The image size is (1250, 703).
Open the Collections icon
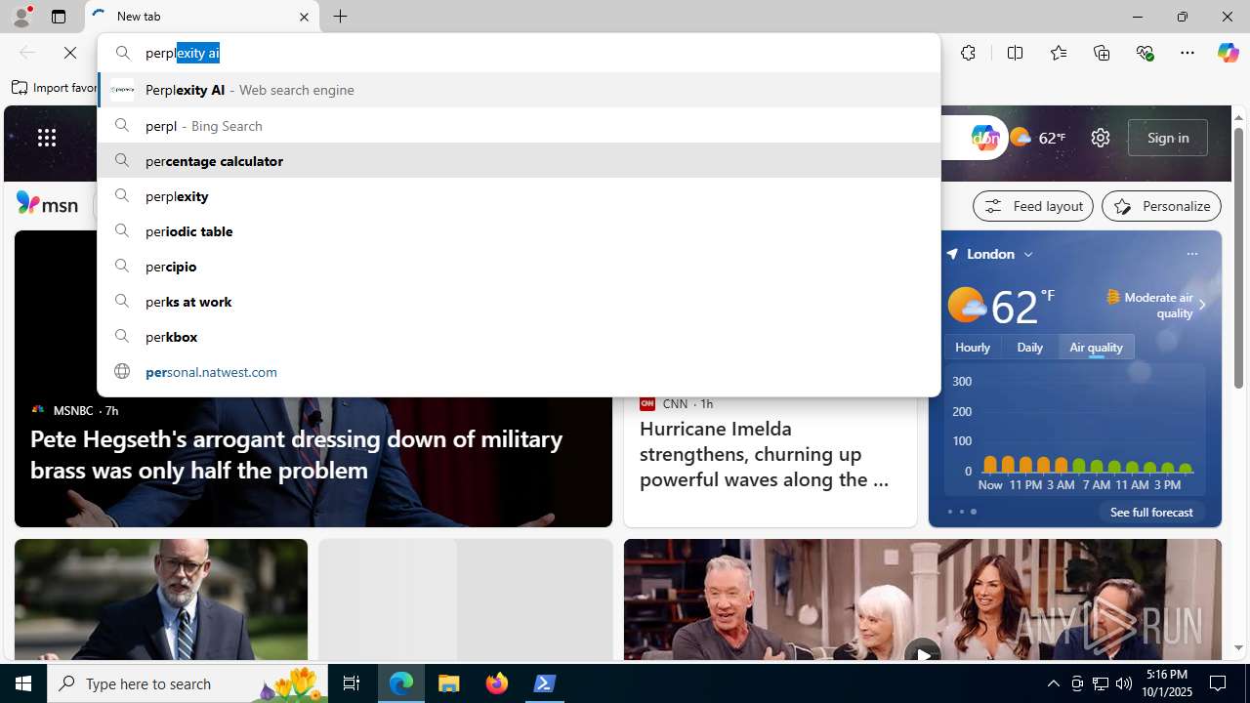coord(1102,53)
